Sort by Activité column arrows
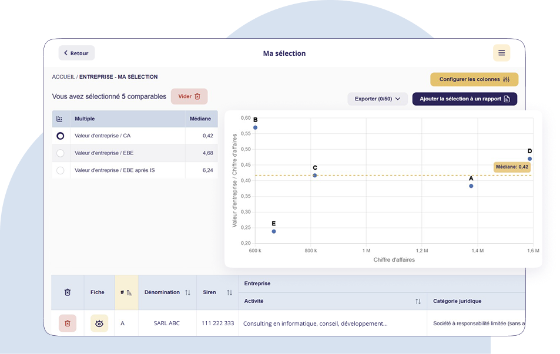This screenshot has height=354, width=560. (418, 302)
